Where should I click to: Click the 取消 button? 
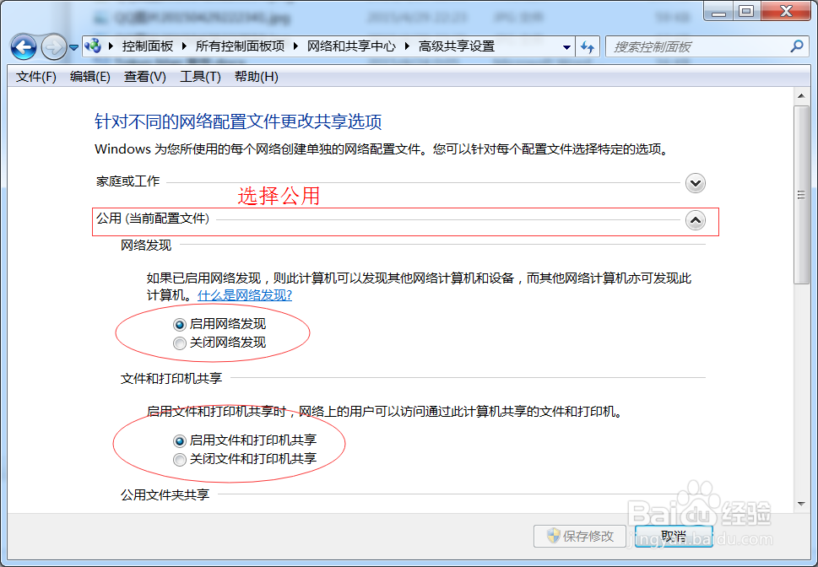(674, 536)
